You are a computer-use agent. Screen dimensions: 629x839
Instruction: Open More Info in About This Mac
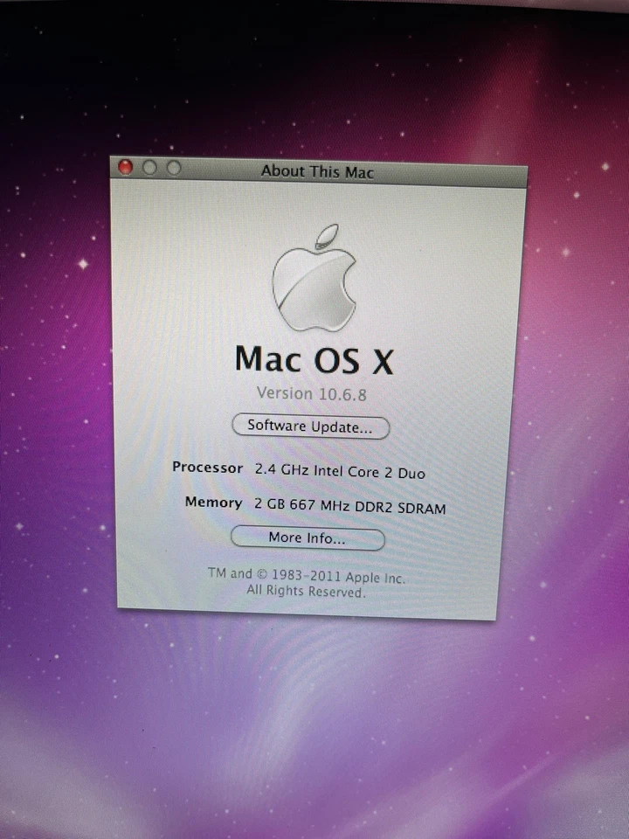(x=308, y=537)
